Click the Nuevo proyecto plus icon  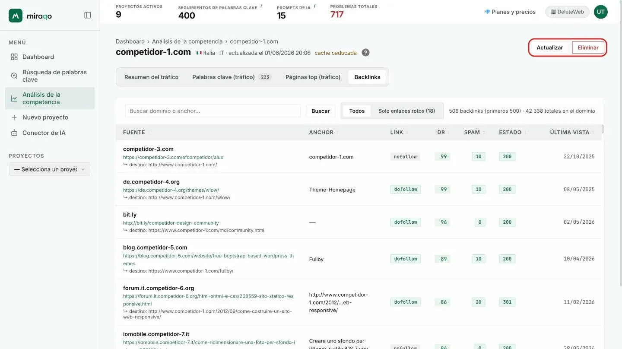14,117
